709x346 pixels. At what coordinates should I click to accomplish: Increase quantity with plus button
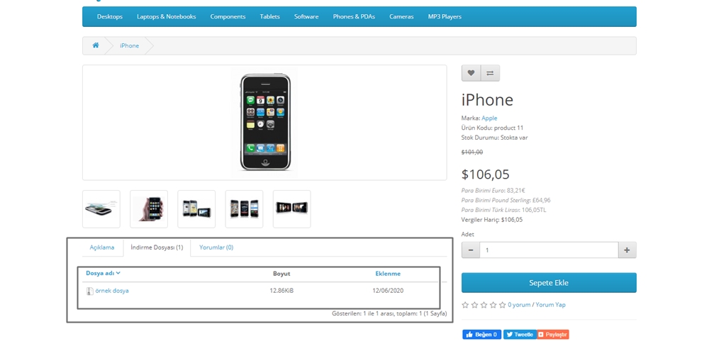627,250
